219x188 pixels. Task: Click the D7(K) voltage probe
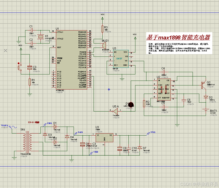148,134
